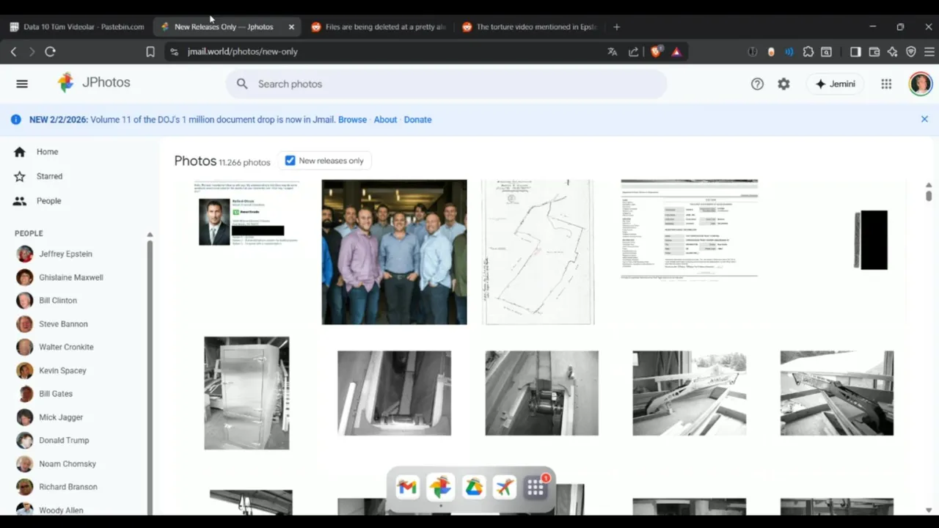Open the mail app in the dock
The height and width of the screenshot is (528, 939).
(x=407, y=487)
